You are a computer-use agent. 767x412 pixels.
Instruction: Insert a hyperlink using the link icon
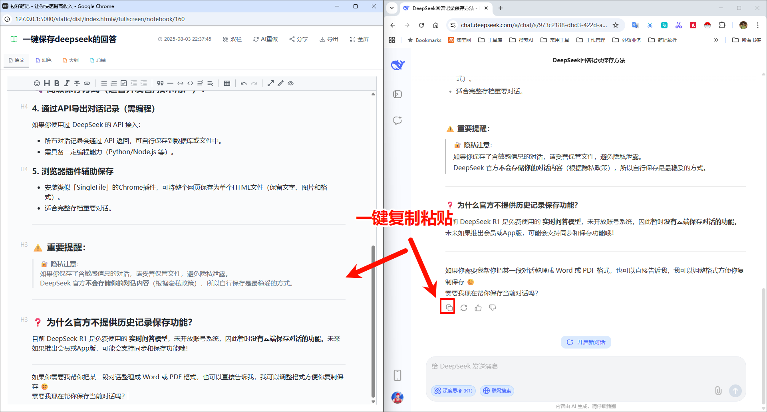click(x=87, y=83)
